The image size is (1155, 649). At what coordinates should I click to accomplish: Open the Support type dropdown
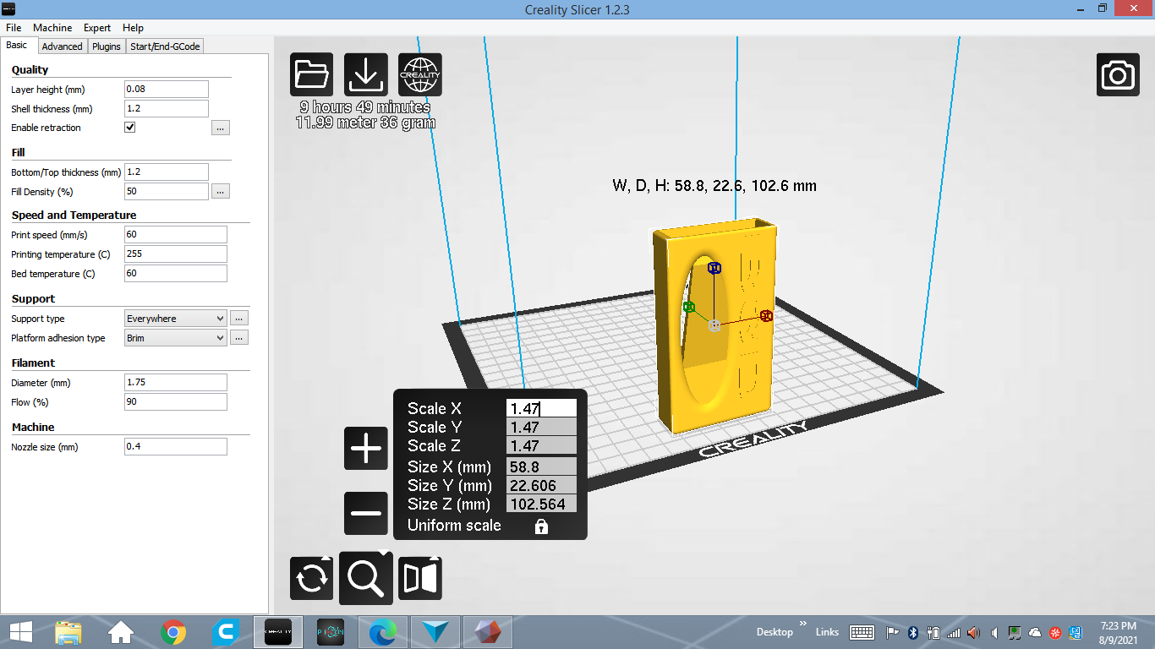pos(176,319)
